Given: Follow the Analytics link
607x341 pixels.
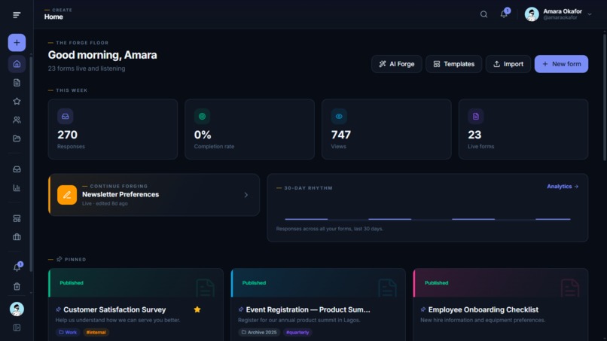Looking at the screenshot, I should (563, 186).
